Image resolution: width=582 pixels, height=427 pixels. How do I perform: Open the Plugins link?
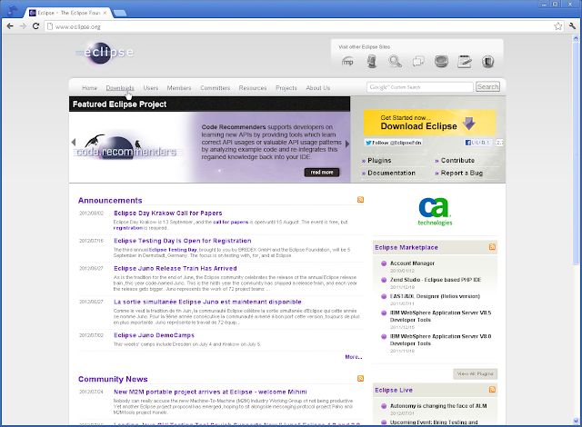point(379,161)
